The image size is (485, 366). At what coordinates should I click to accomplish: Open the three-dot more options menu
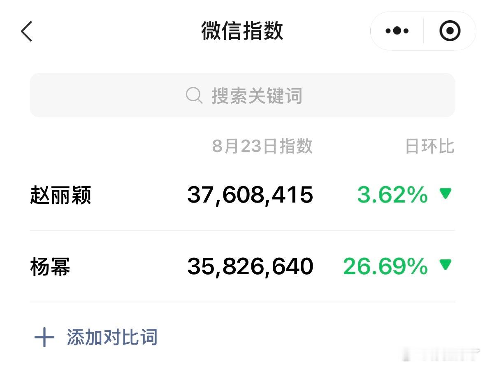pos(397,30)
